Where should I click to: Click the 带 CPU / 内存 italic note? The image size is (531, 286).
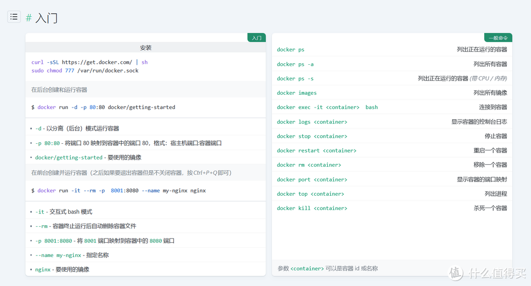[x=488, y=78]
